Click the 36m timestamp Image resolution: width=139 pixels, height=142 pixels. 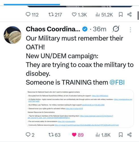click(x=100, y=29)
